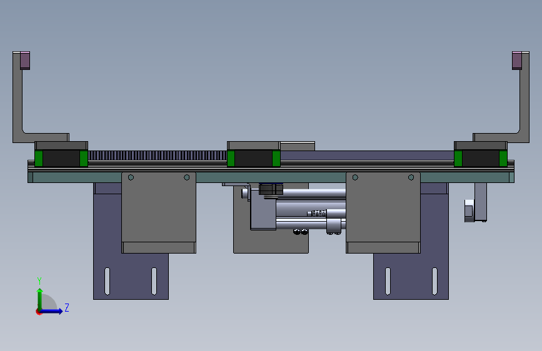Viewport: 542px width, 351px height.
Task: Select the "Z" label on the triad
Action: pos(67,307)
